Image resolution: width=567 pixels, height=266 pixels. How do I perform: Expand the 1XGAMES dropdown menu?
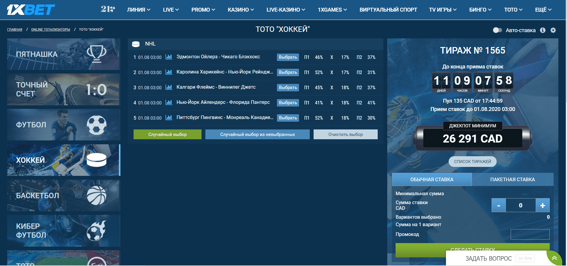pyautogui.click(x=332, y=10)
